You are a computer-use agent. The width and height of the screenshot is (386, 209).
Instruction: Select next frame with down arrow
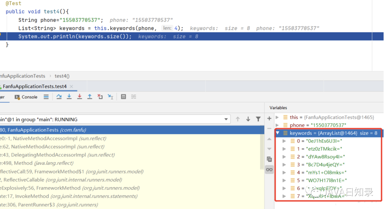tap(248, 119)
